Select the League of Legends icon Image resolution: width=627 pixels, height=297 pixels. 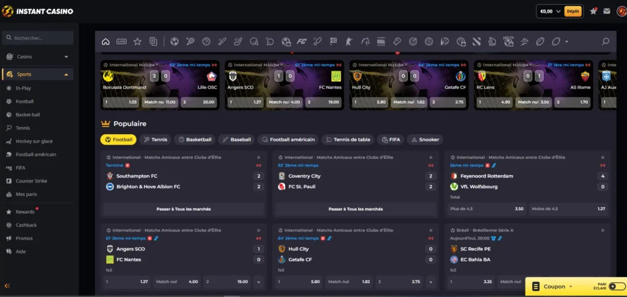492,41
